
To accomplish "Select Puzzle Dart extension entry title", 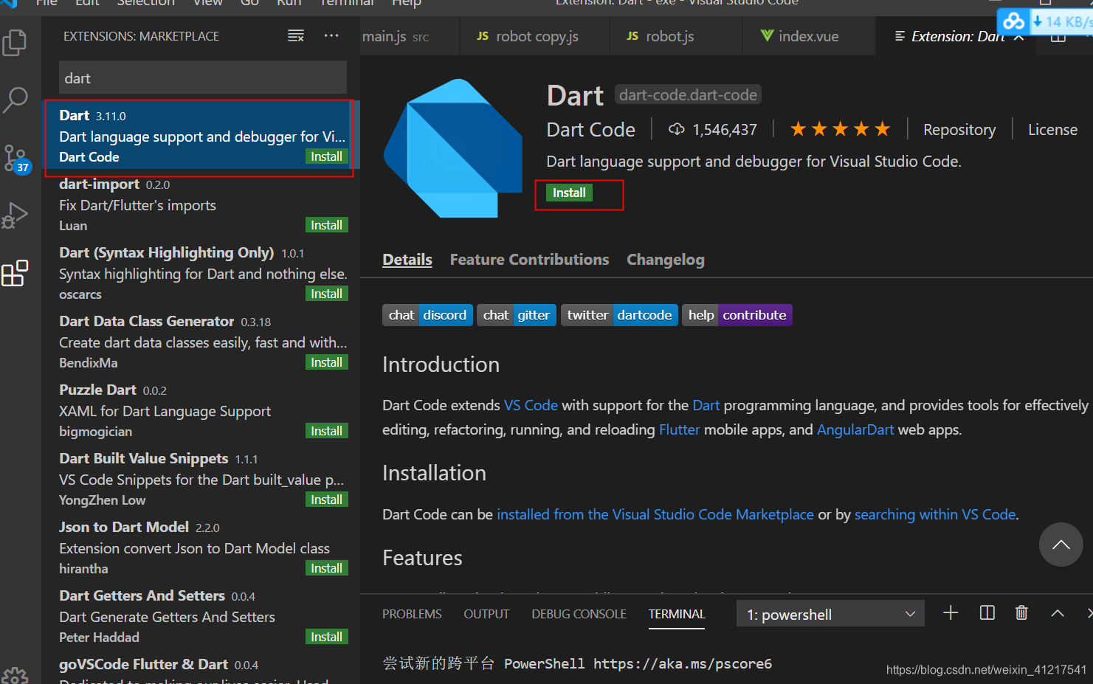I will pyautogui.click(x=97, y=390).
